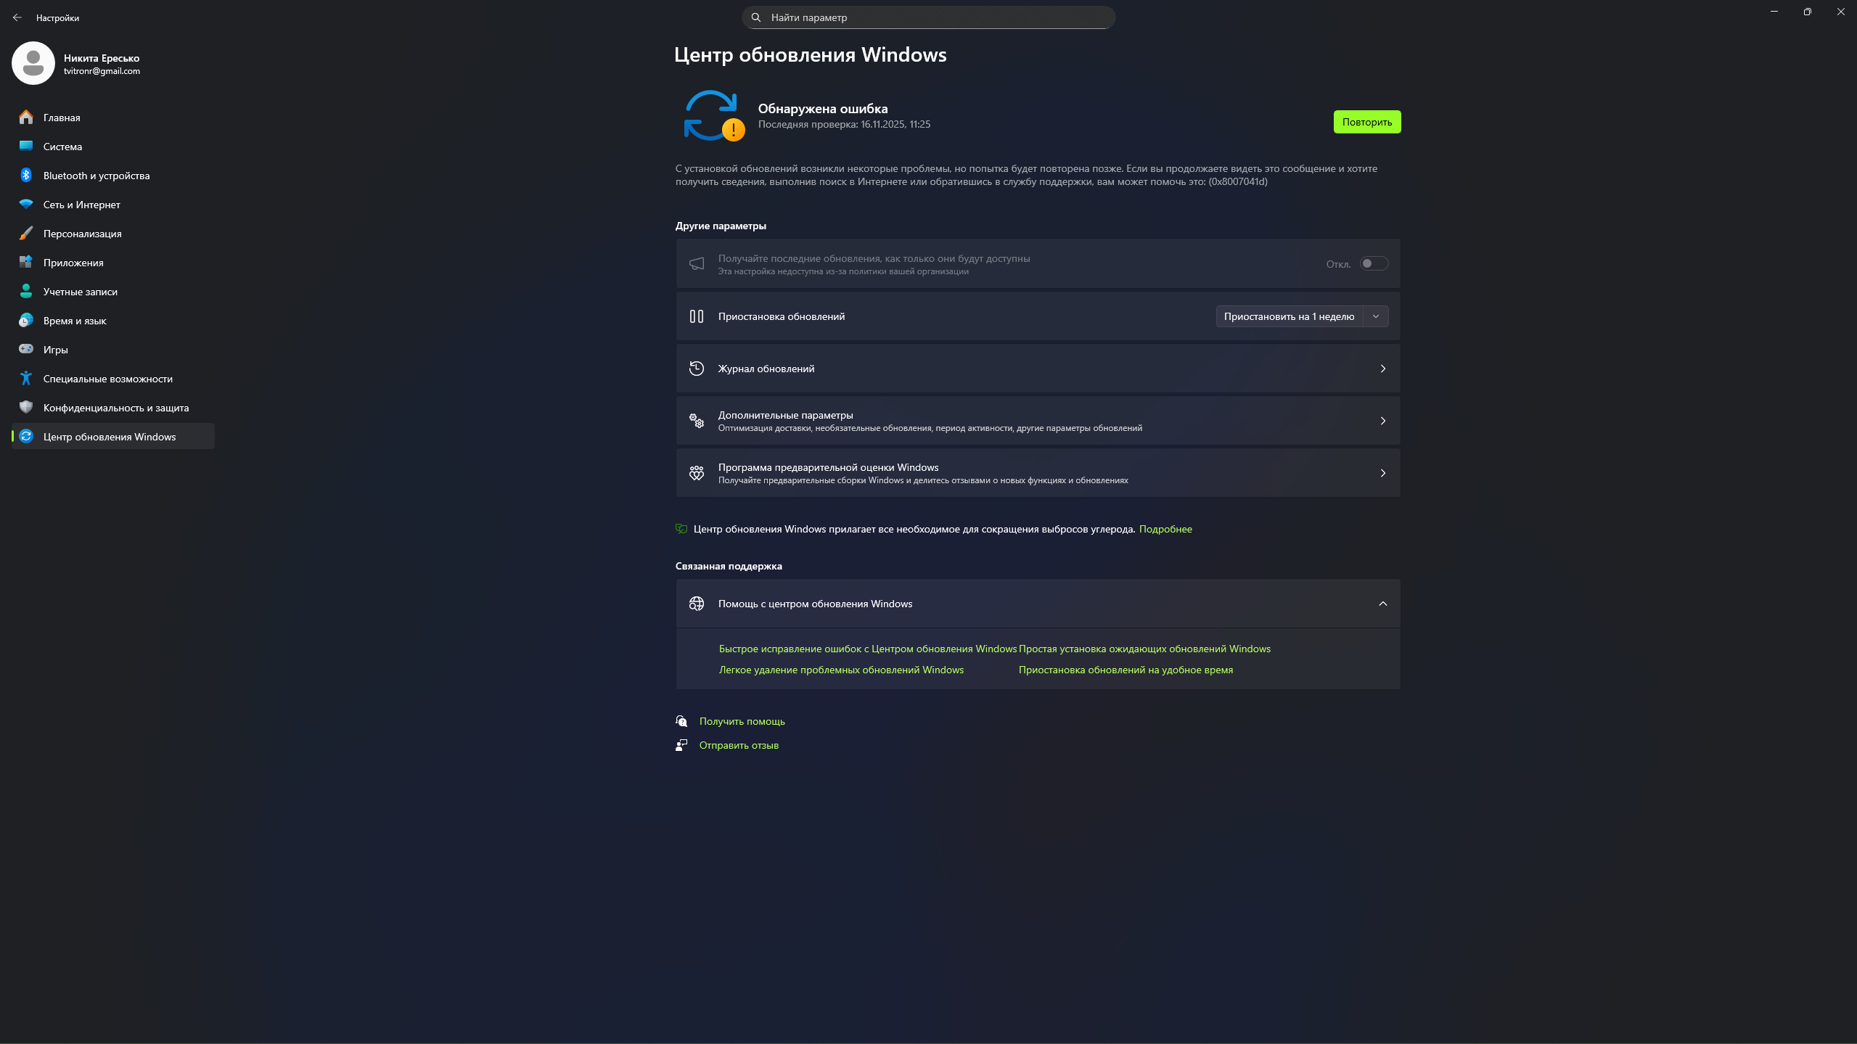Click the Получить помощь headset icon
Image resolution: width=1857 pixels, height=1044 pixels.
[x=681, y=721]
